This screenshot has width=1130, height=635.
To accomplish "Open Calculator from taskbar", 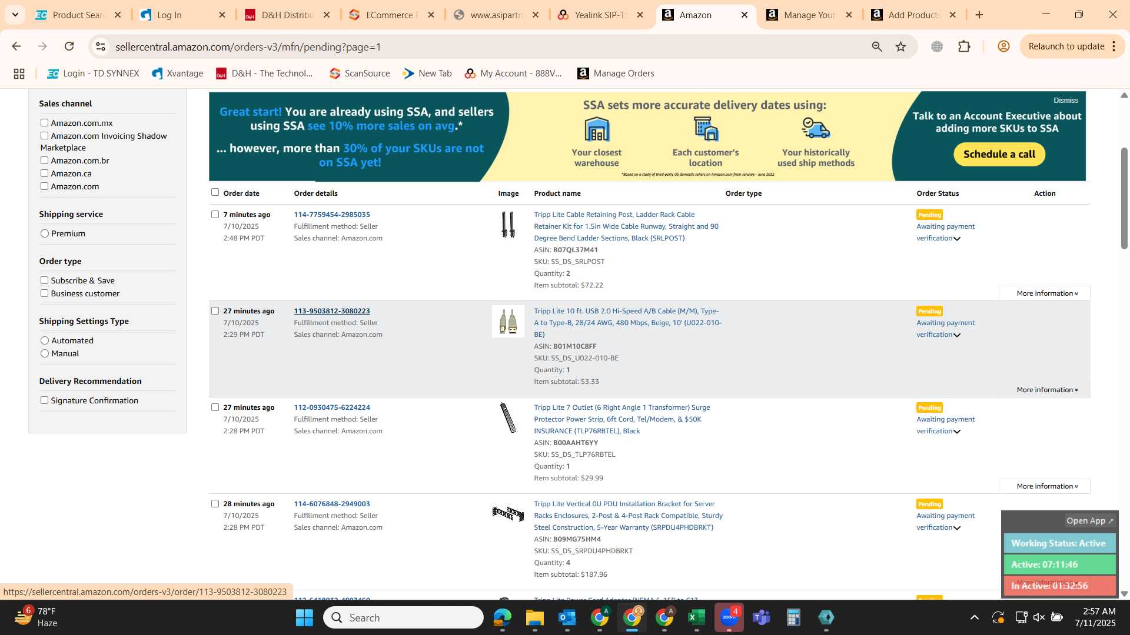I will click(793, 617).
